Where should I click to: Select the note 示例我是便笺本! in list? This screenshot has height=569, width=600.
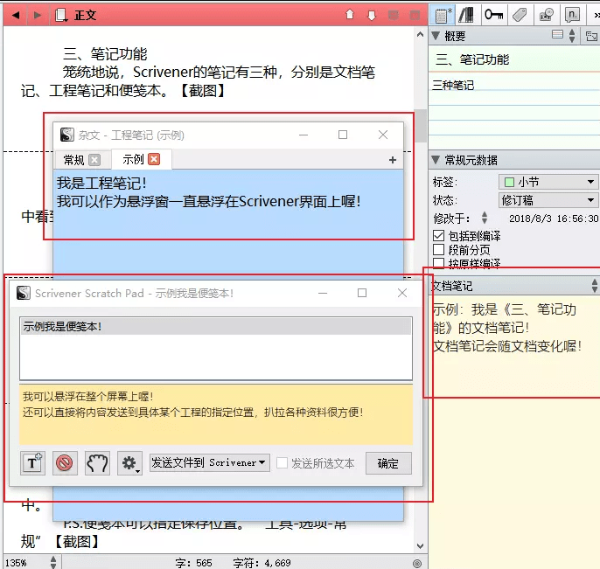coord(216,327)
